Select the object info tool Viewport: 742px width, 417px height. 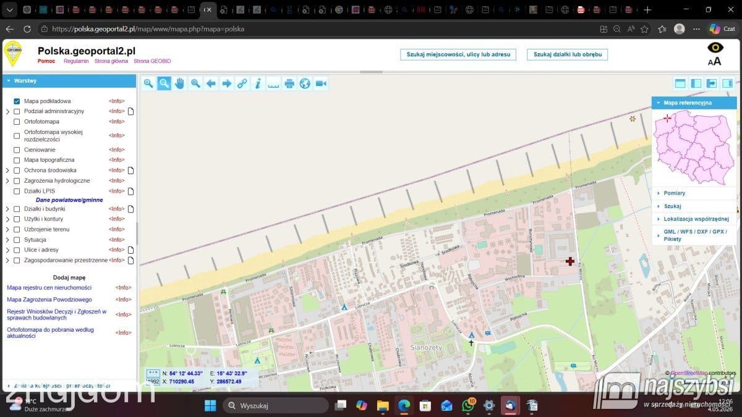[x=258, y=83]
